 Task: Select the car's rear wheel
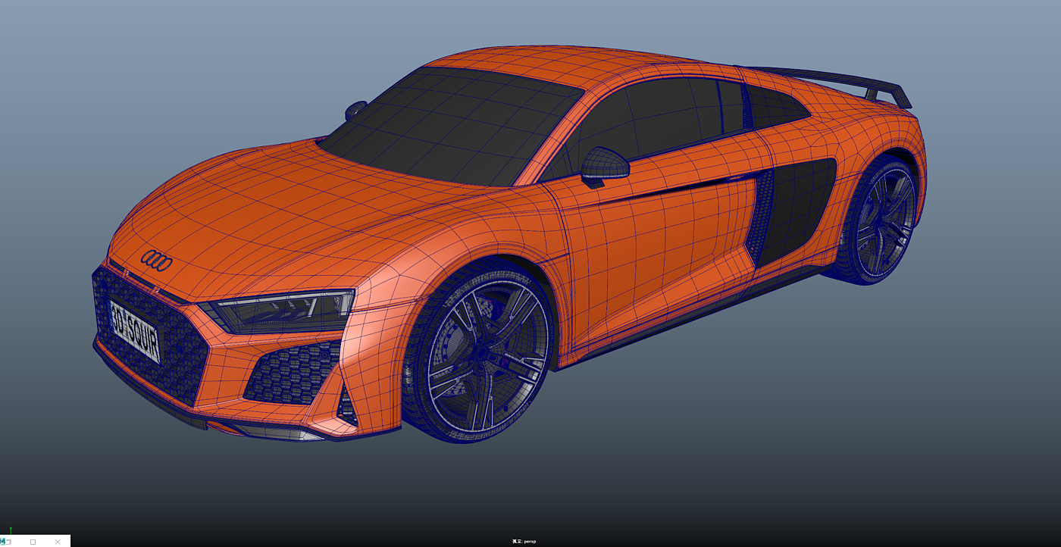click(881, 218)
